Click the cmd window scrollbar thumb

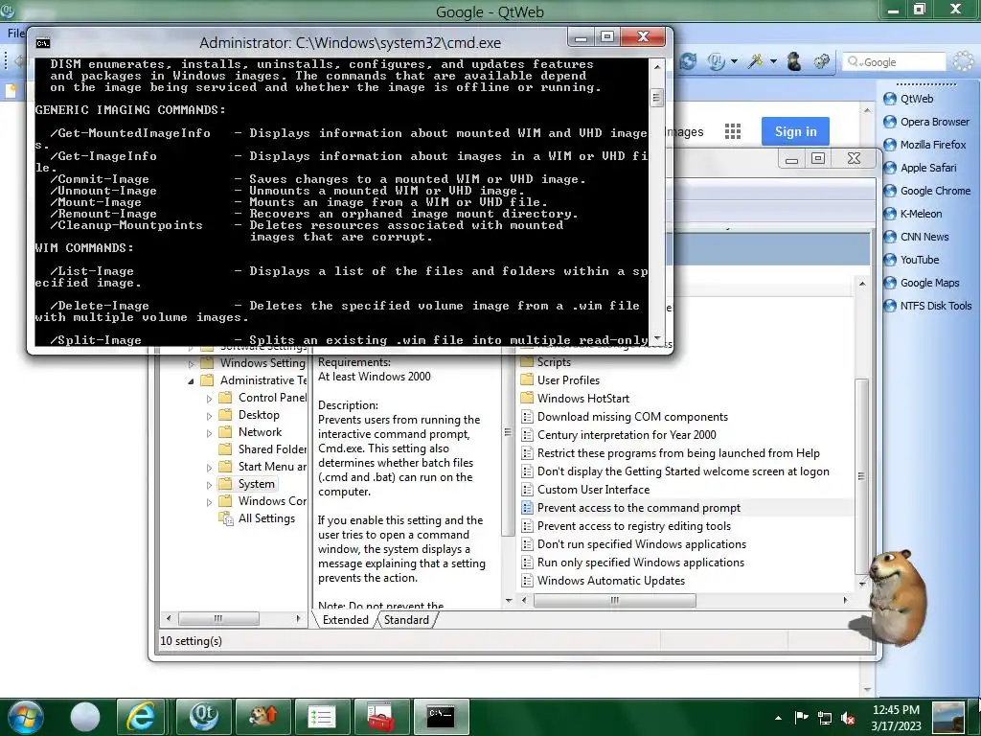click(x=657, y=97)
